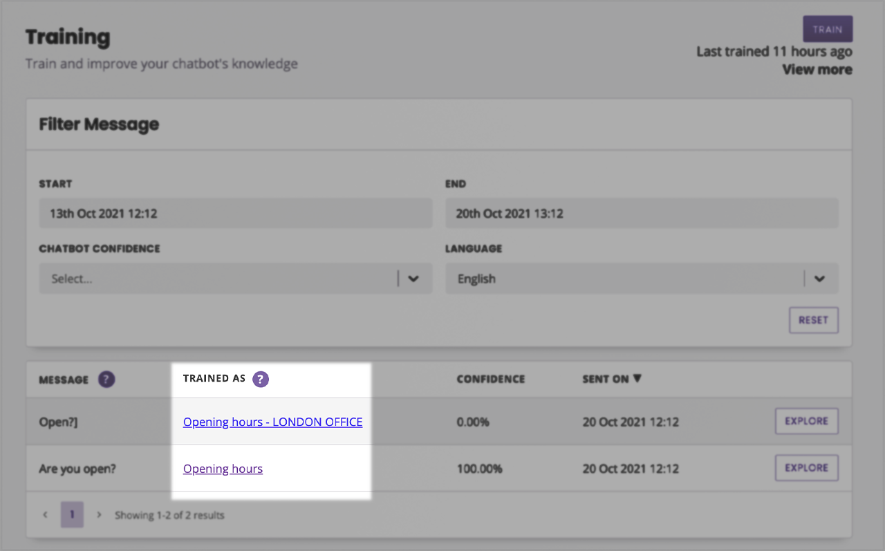Select page 1 in pagination
This screenshot has width=885, height=551.
pos(72,515)
